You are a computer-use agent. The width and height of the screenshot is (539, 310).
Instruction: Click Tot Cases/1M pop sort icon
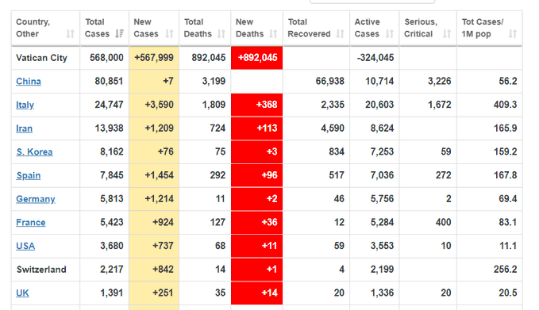513,33
